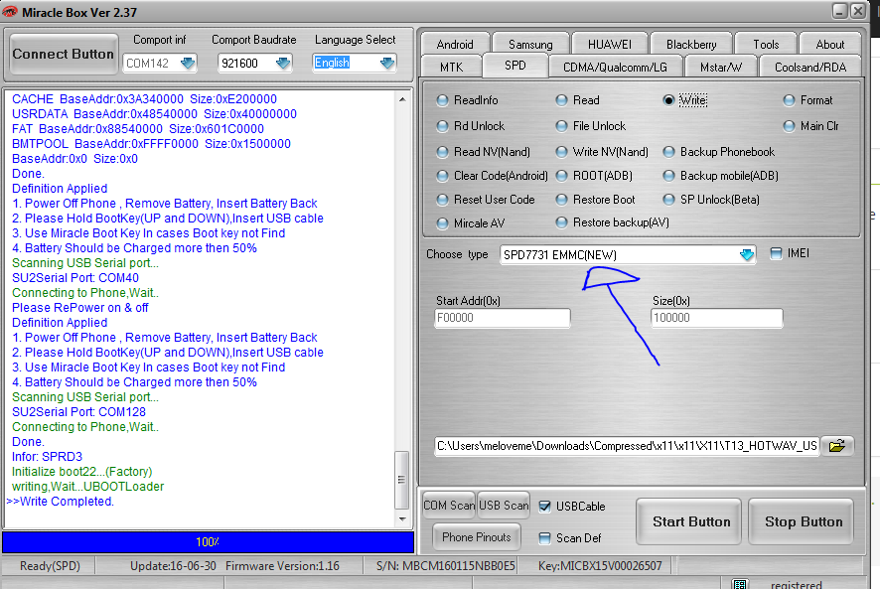Select Mircale AV radio option

click(442, 222)
